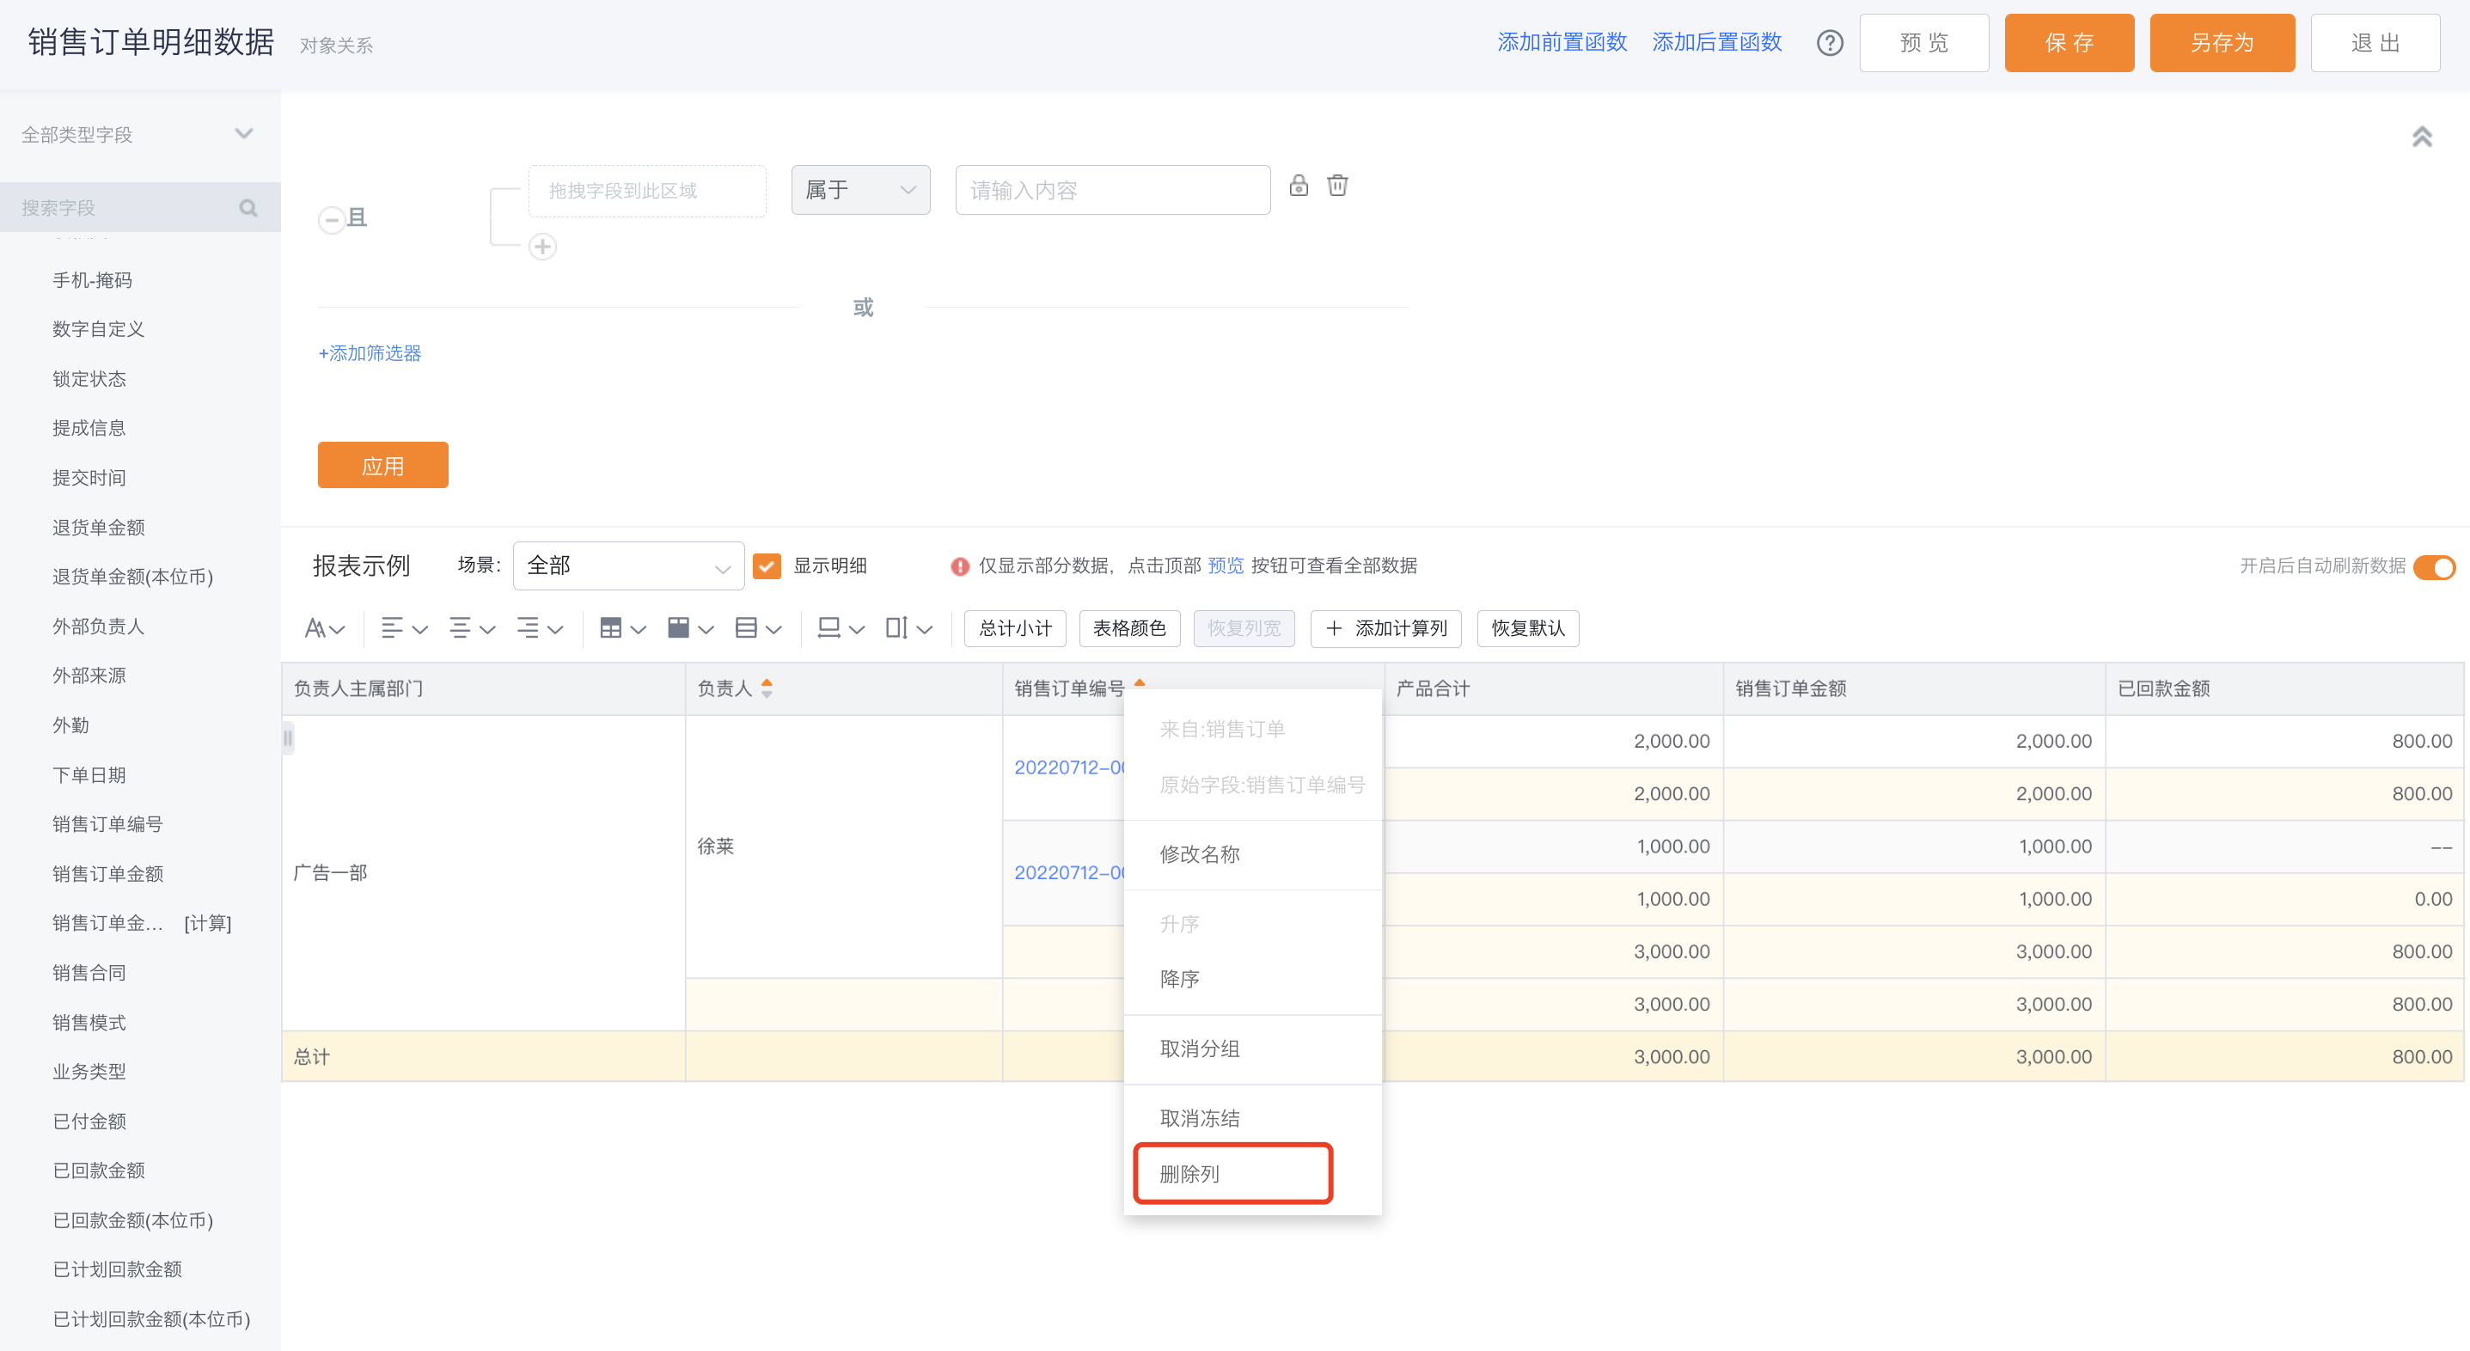
Task: Choose 修改名称 from the column menu
Action: tap(1200, 854)
